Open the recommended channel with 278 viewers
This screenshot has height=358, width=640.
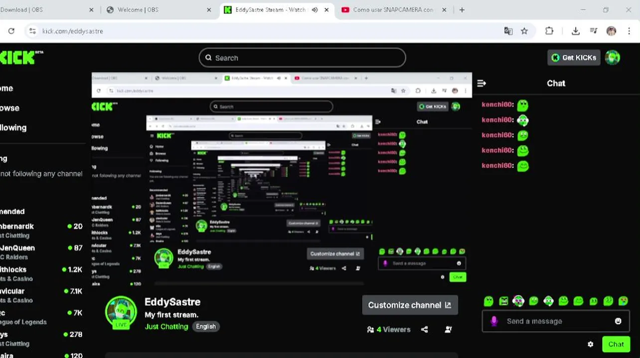click(41, 339)
